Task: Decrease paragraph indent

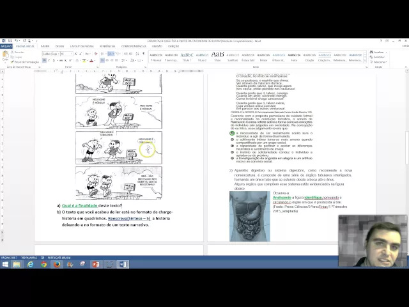Action: [126, 54]
